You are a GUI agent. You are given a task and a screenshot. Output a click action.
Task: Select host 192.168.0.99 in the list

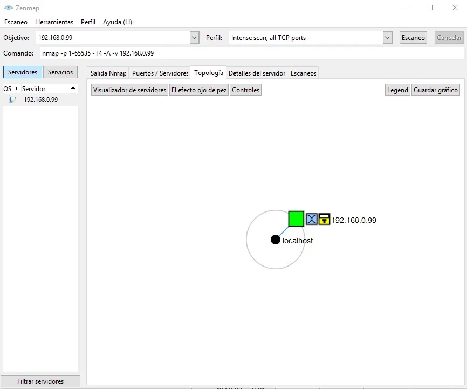pyautogui.click(x=40, y=100)
